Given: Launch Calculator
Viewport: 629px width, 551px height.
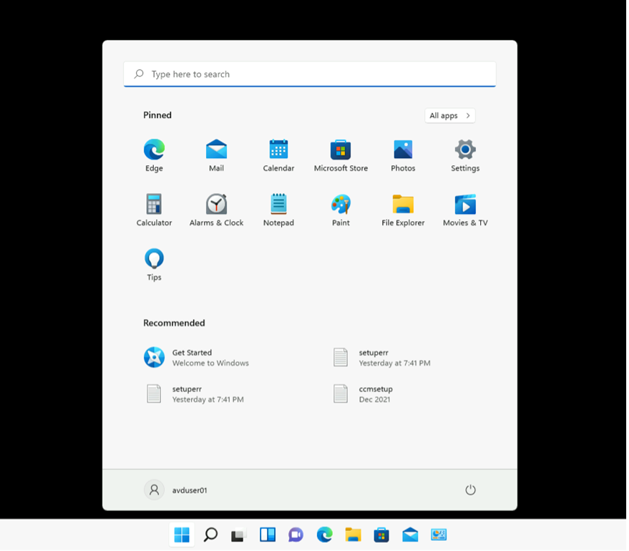Looking at the screenshot, I should point(154,210).
